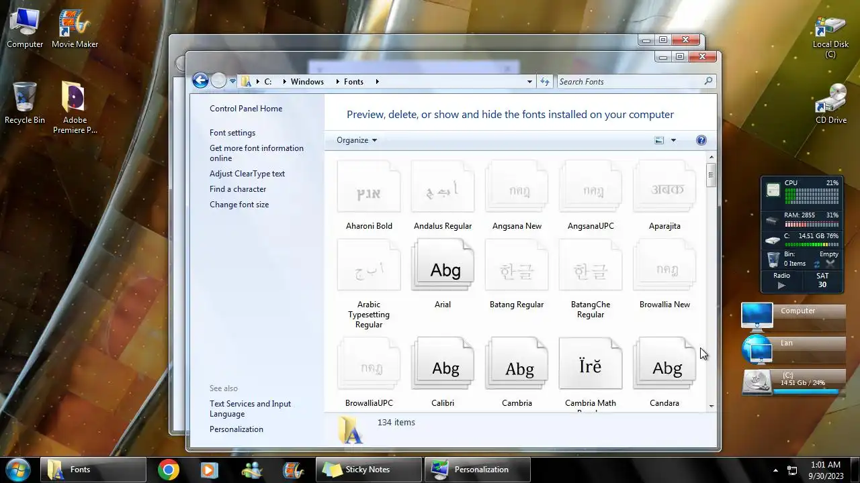Select the Browallia New font icon
Screen dimensions: 860x483
click(664, 265)
